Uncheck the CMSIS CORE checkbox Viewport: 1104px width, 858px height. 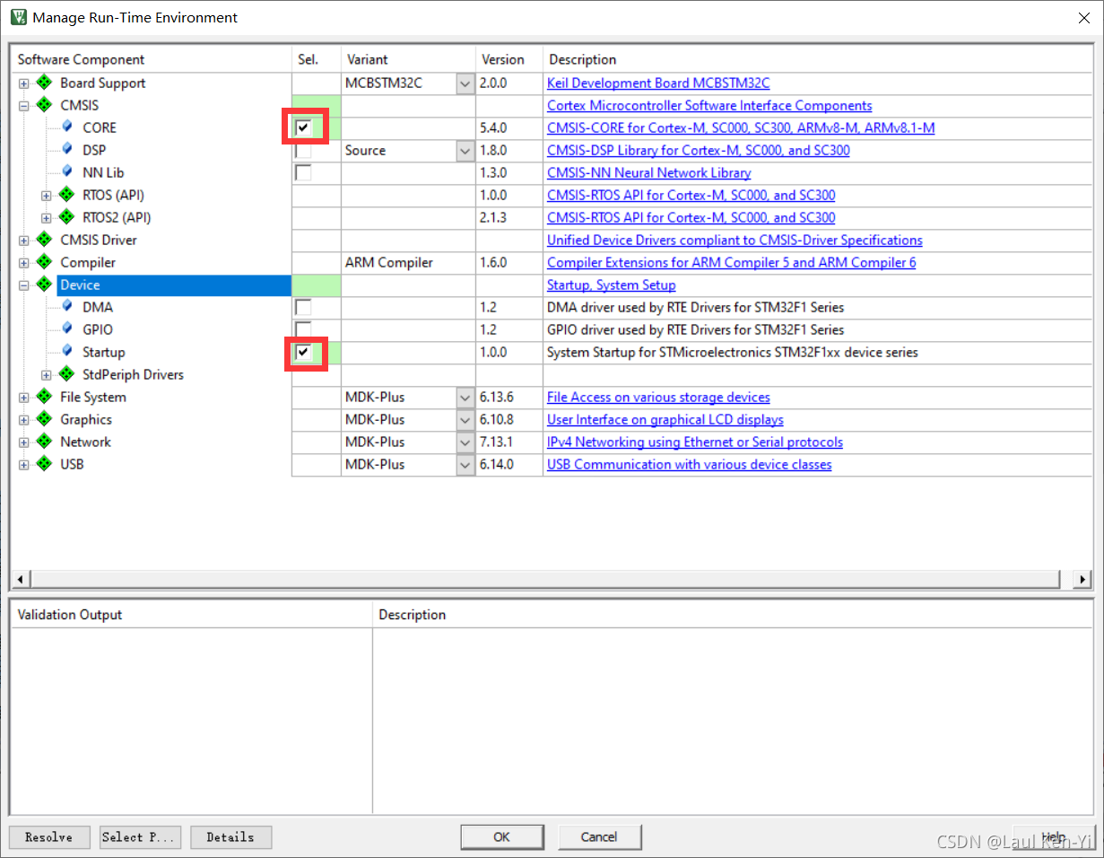point(304,127)
